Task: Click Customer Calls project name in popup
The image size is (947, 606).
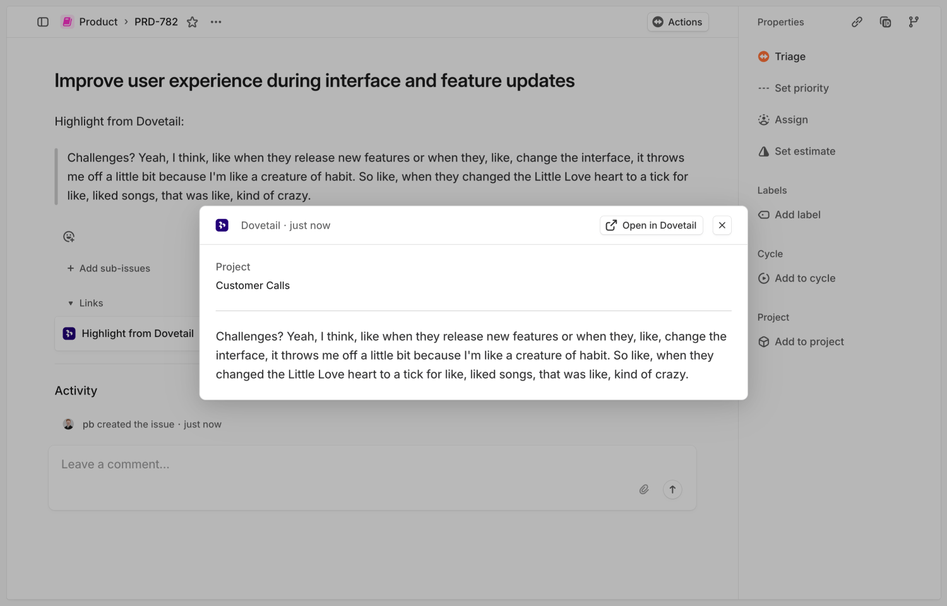Action: [x=253, y=285]
